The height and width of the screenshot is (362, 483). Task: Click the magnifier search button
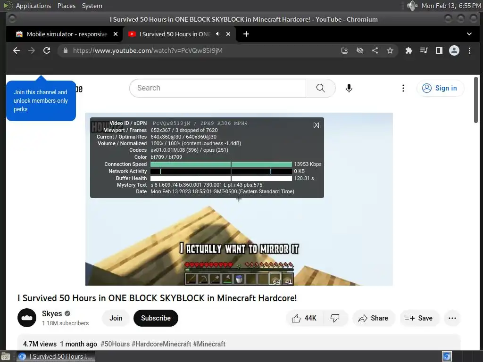pos(321,88)
